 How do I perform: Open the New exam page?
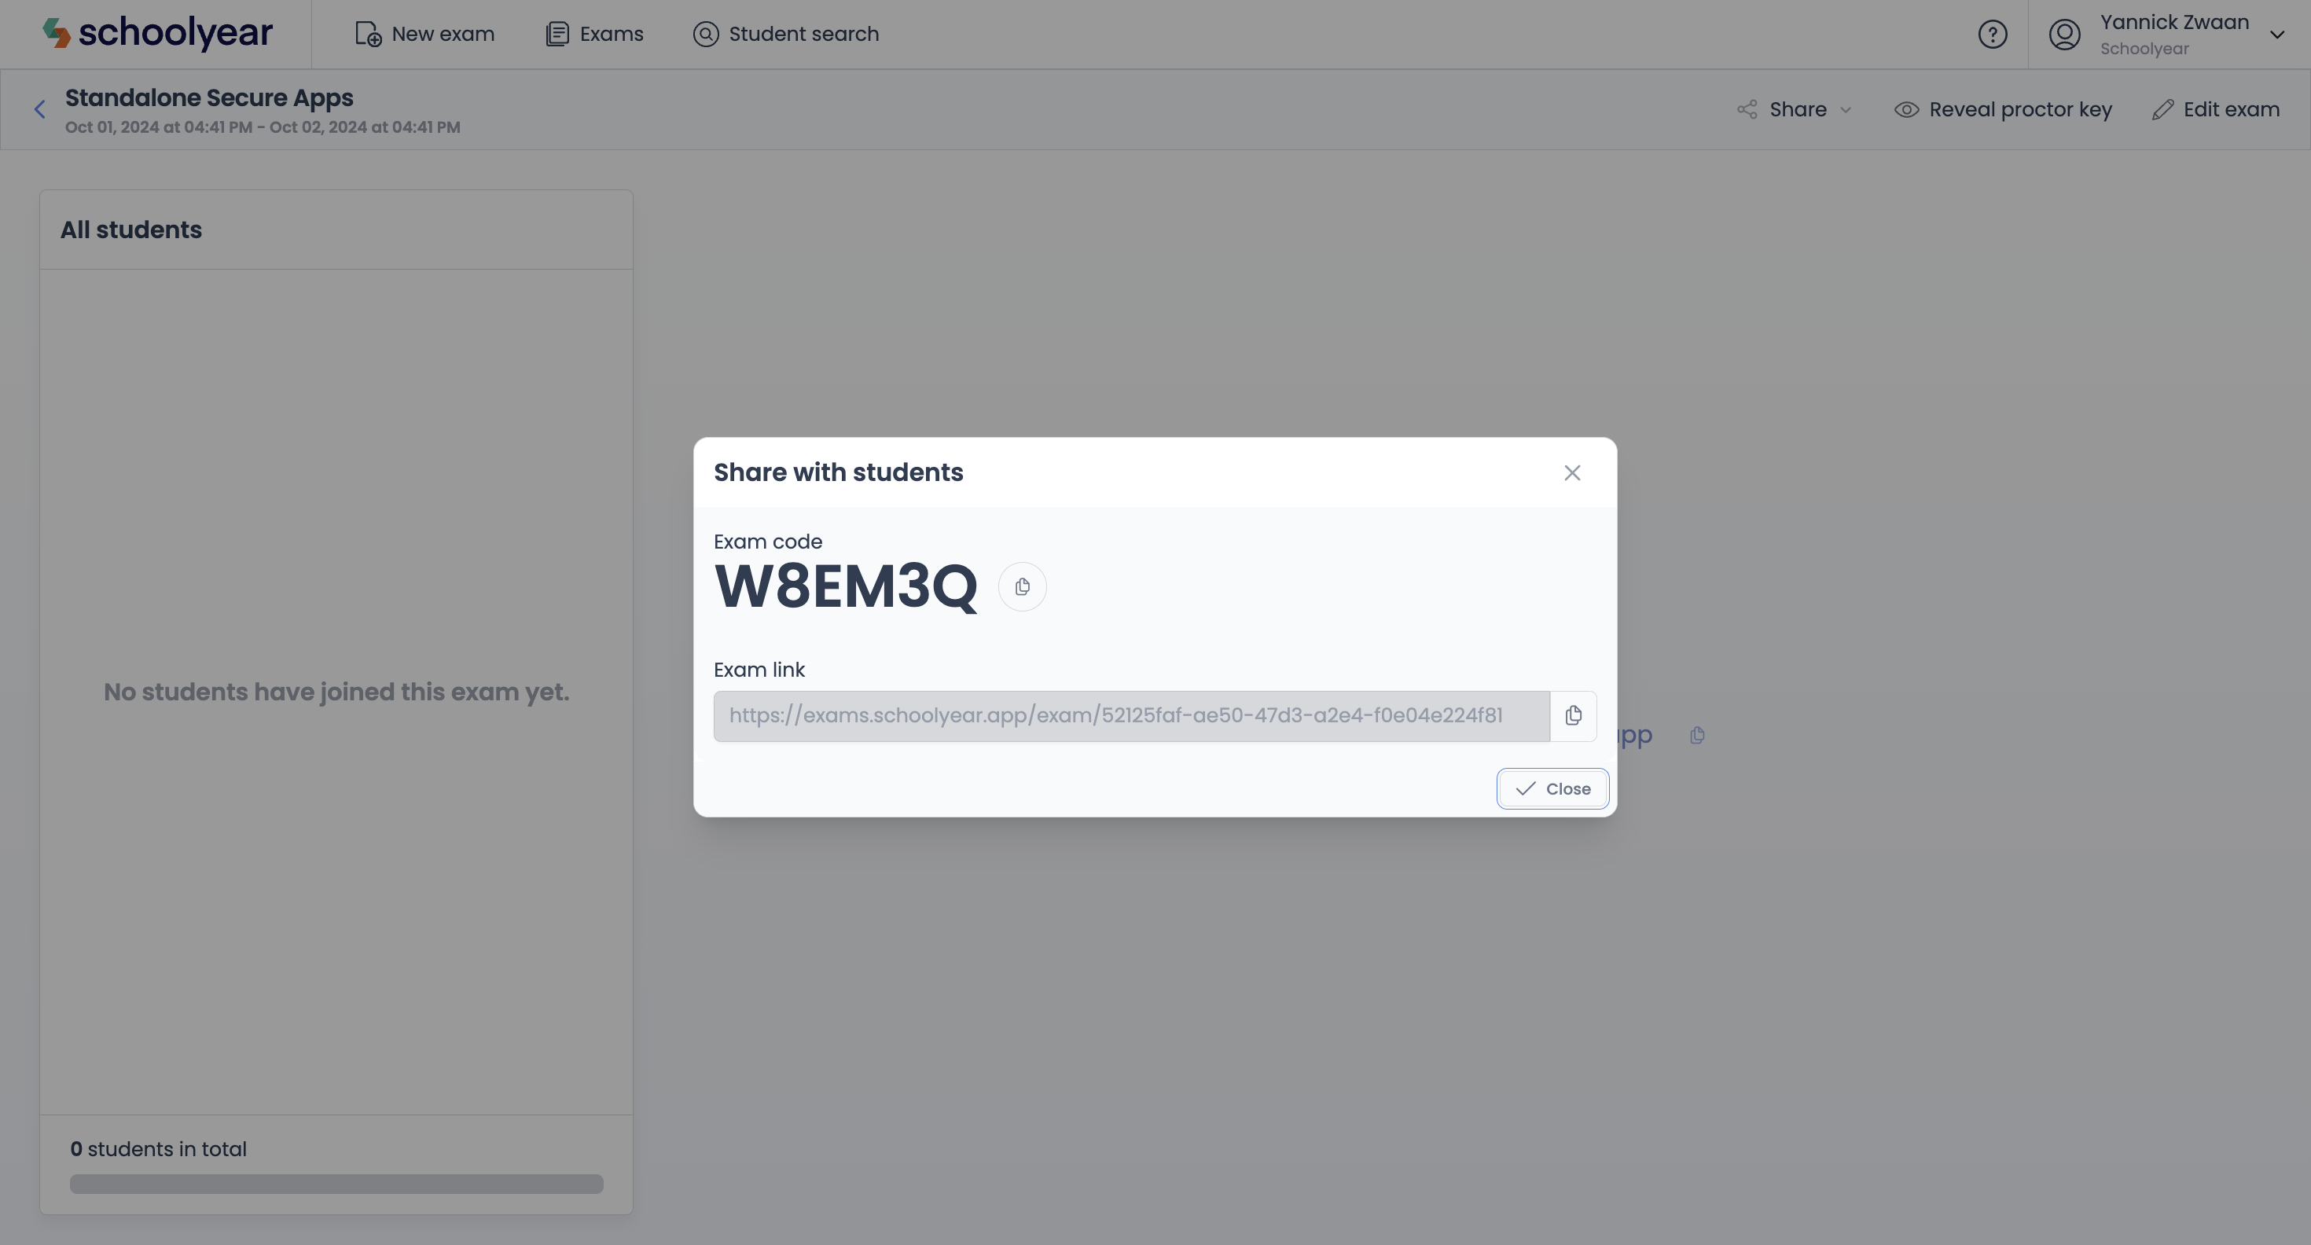click(424, 34)
